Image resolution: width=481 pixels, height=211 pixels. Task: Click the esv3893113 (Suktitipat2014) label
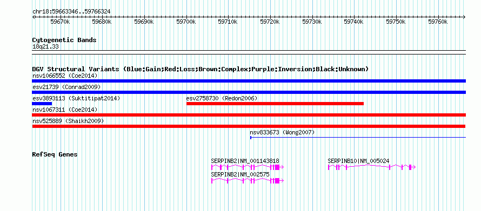76,98
